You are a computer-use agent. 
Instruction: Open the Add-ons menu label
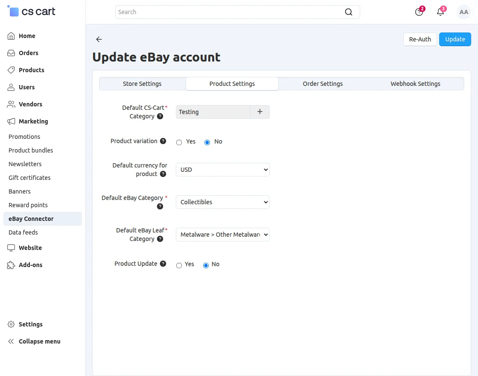click(x=30, y=264)
